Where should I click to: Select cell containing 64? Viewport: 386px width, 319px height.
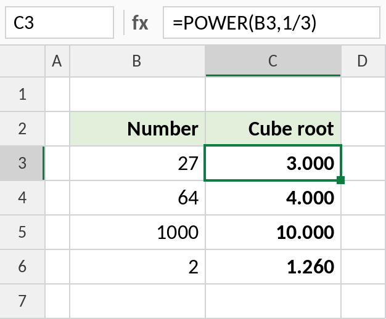(138, 198)
